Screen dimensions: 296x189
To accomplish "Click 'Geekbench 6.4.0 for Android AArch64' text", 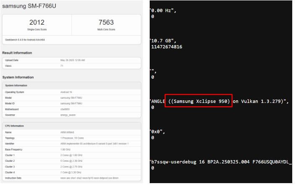I will pos(25,40).
